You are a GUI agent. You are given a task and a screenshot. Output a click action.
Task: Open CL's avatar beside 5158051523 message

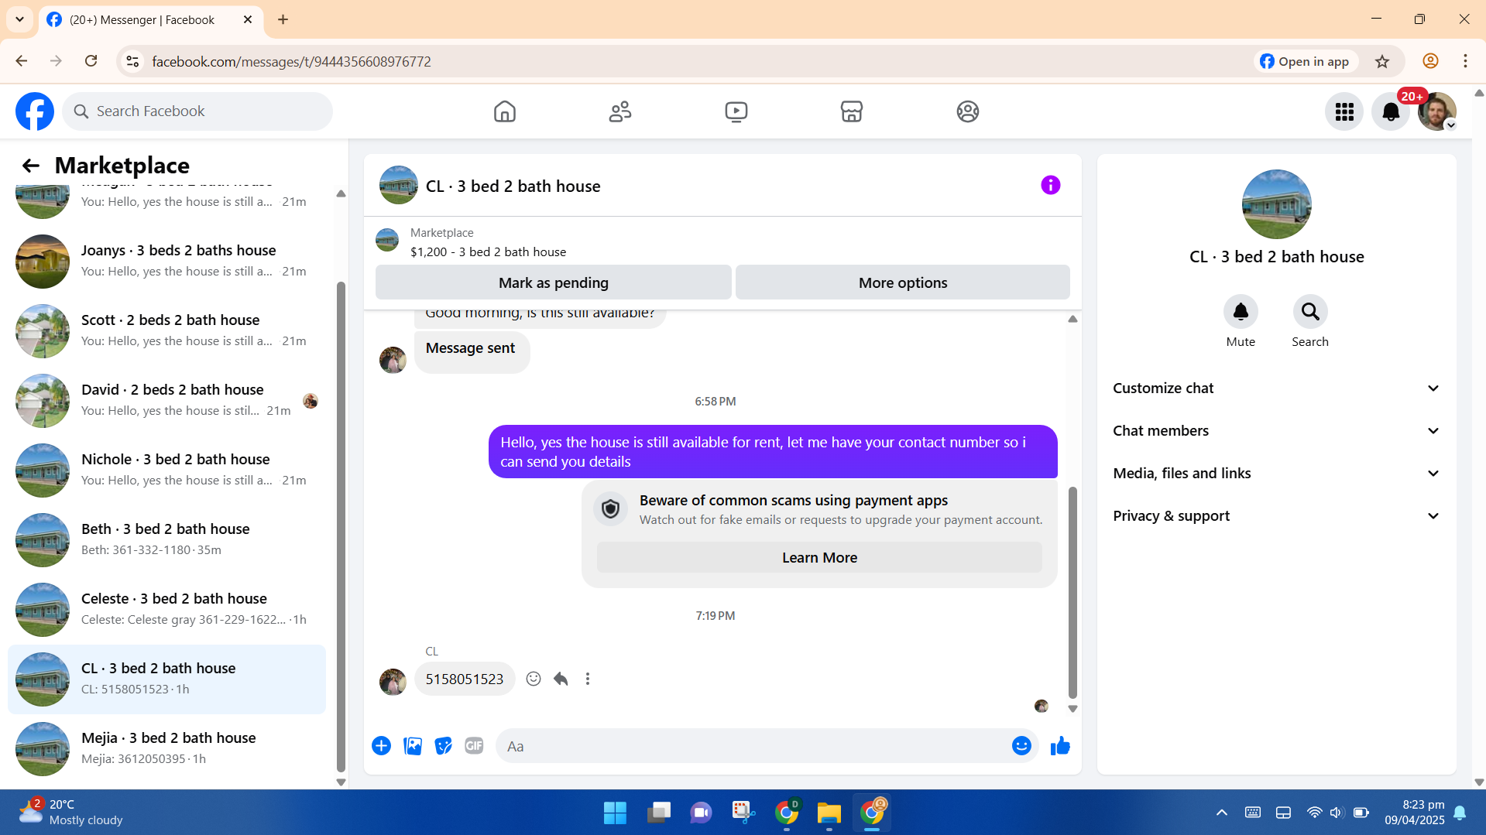pyautogui.click(x=393, y=682)
